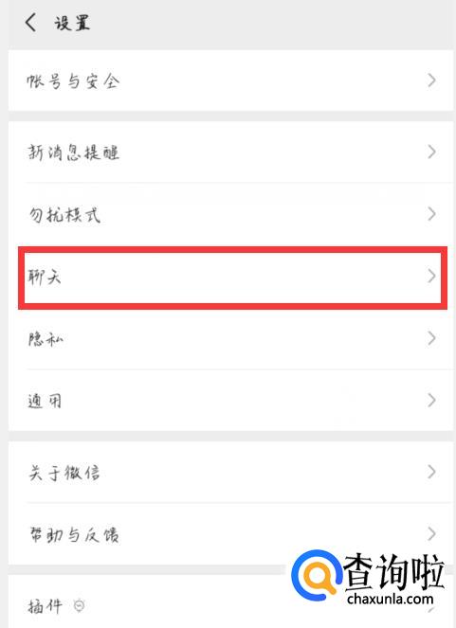
Task: Open 帐号与安全 settings
Action: (x=230, y=81)
